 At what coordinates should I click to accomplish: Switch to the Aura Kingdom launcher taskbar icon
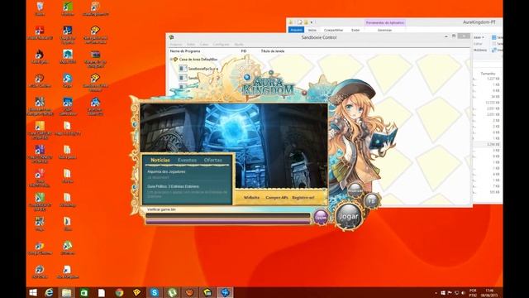[x=225, y=292]
